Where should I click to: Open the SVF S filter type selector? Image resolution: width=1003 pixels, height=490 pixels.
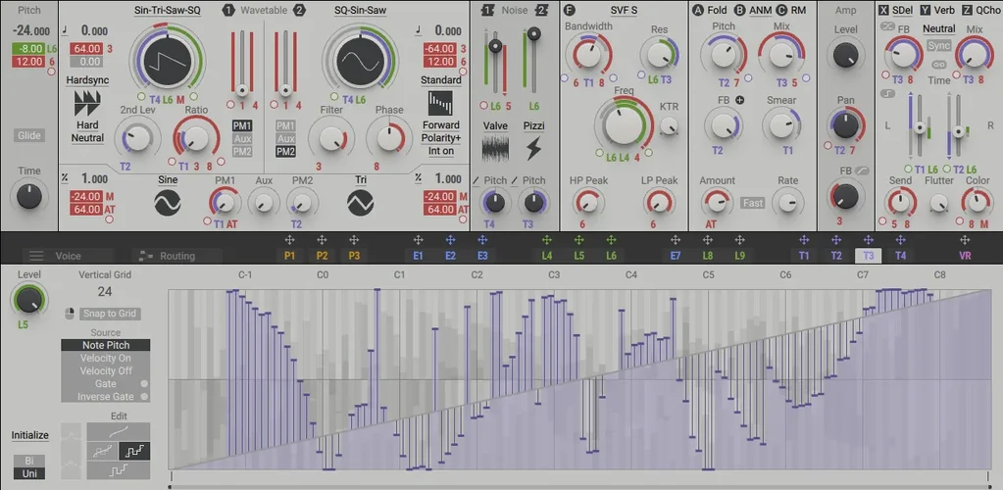617,10
